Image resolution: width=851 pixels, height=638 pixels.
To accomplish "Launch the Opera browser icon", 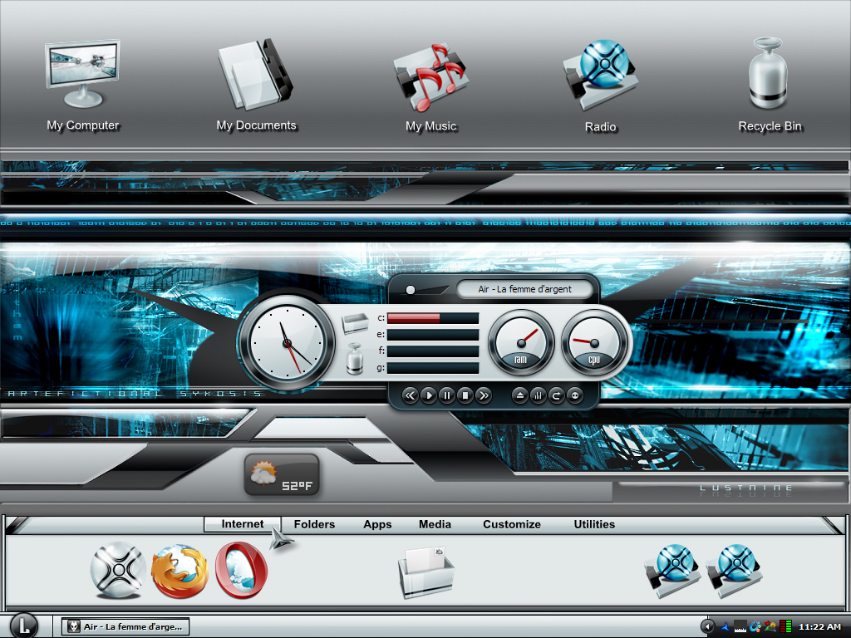I will pyautogui.click(x=242, y=571).
